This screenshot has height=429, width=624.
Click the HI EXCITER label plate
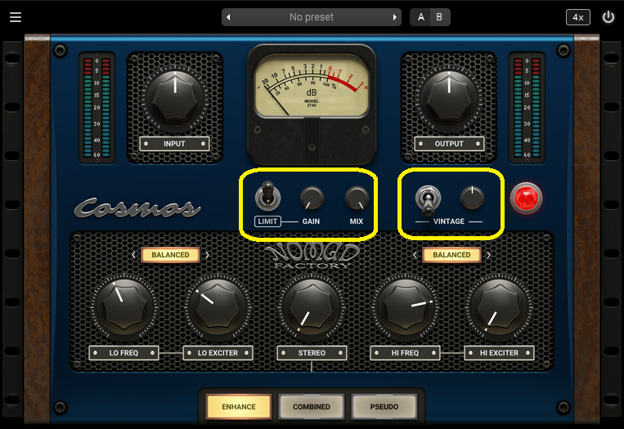pyautogui.click(x=499, y=353)
